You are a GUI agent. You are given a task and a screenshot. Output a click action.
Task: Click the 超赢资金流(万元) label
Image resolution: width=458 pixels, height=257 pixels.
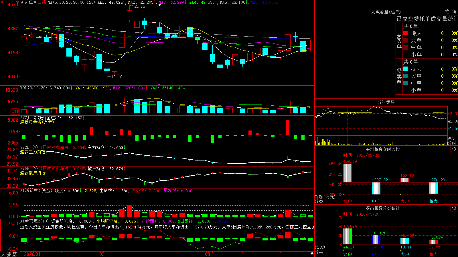[x=37, y=122]
